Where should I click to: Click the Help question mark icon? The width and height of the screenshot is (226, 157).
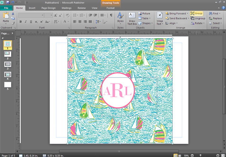224,8
